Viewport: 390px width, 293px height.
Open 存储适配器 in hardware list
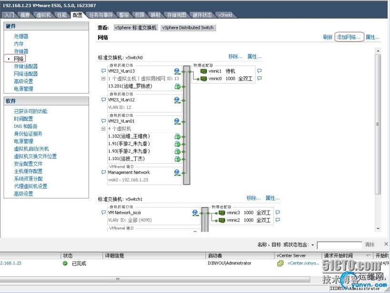click(26, 66)
